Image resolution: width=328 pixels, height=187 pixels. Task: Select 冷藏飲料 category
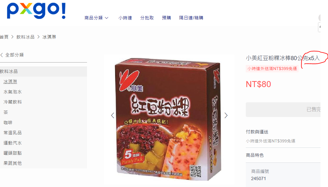(x=13, y=102)
